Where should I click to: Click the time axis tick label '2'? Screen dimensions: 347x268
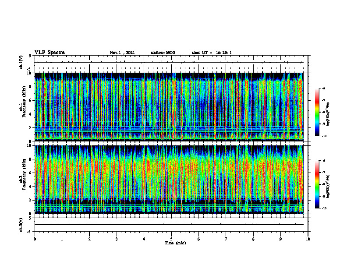click(89, 239)
